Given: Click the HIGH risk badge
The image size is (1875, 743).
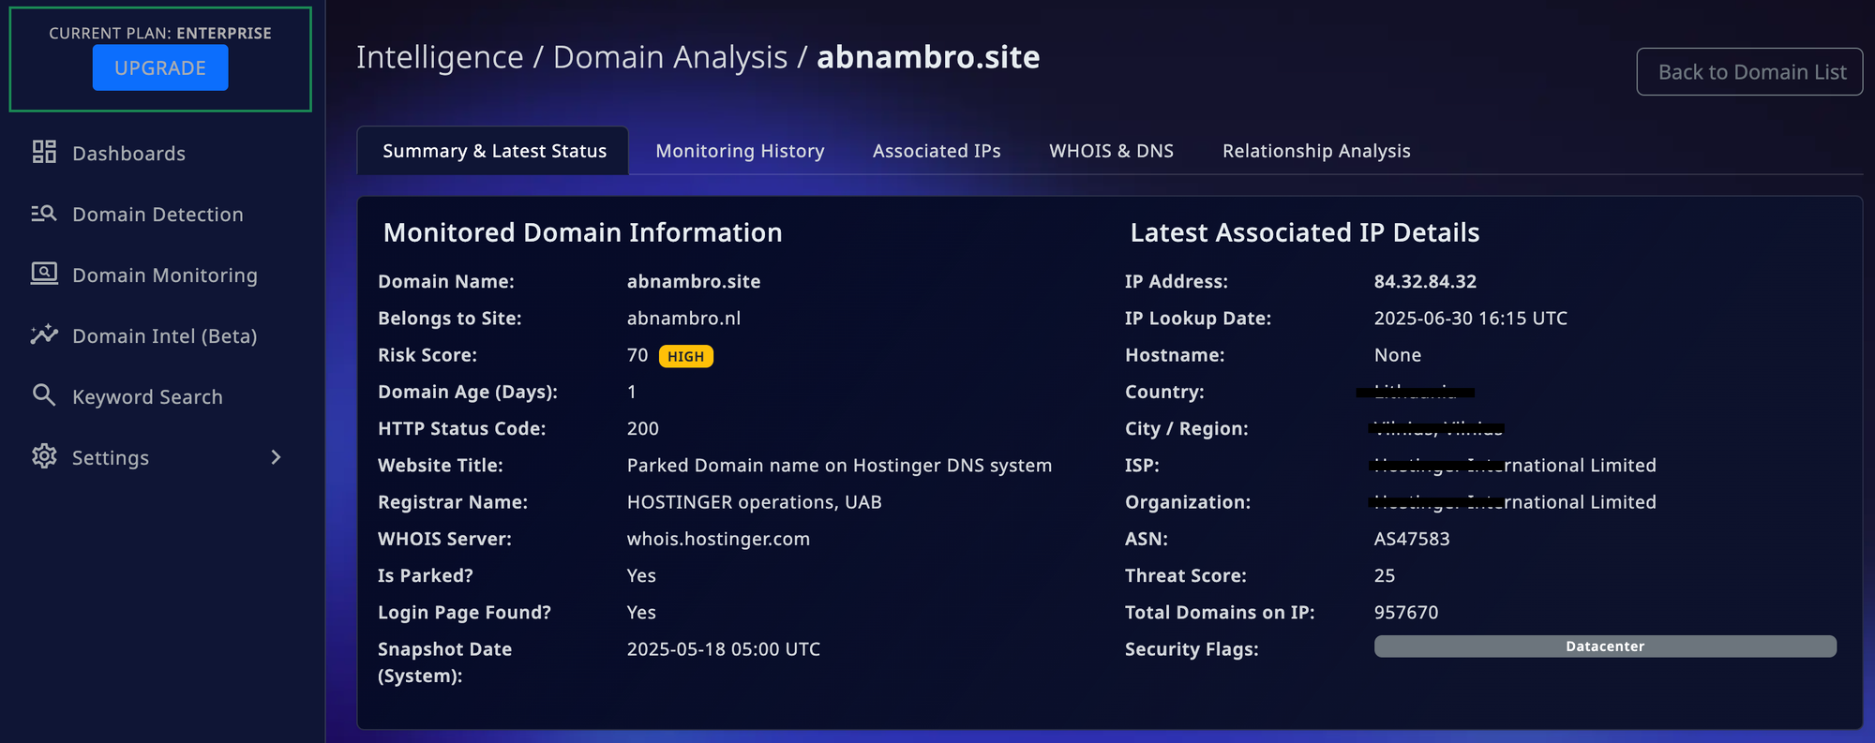Looking at the screenshot, I should (x=686, y=356).
